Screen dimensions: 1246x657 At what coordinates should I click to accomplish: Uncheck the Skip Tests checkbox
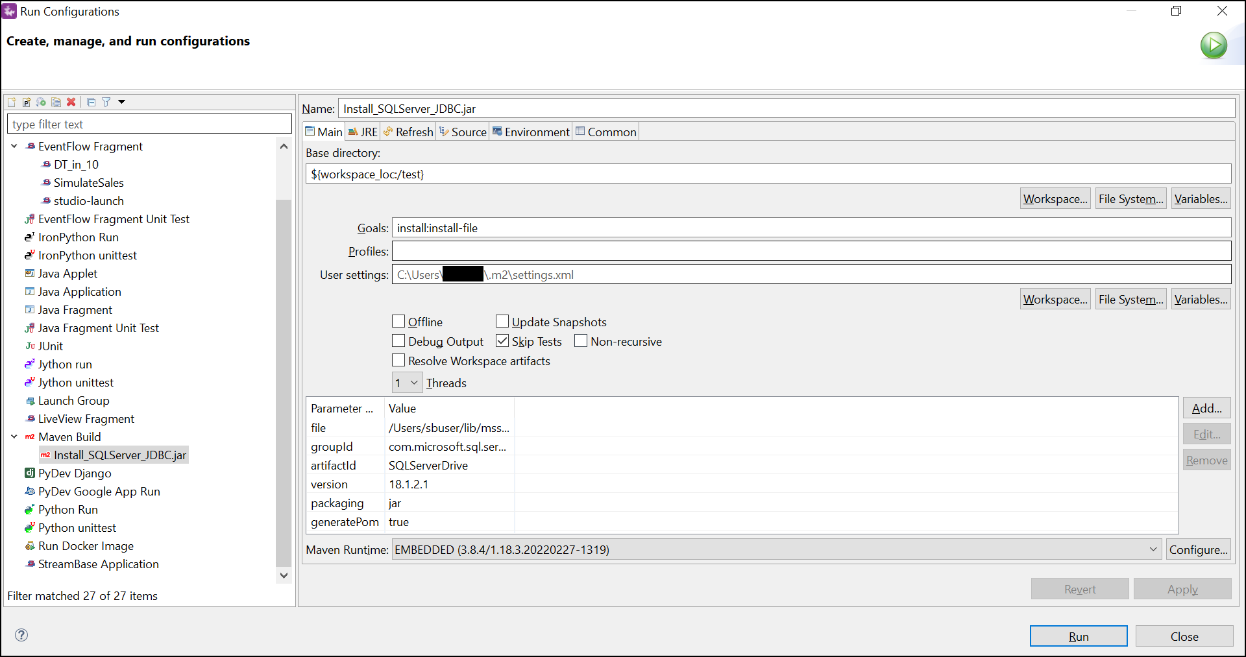coord(502,341)
